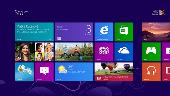Open the Pošta mail tile from Katka Kutějová

click(34, 32)
